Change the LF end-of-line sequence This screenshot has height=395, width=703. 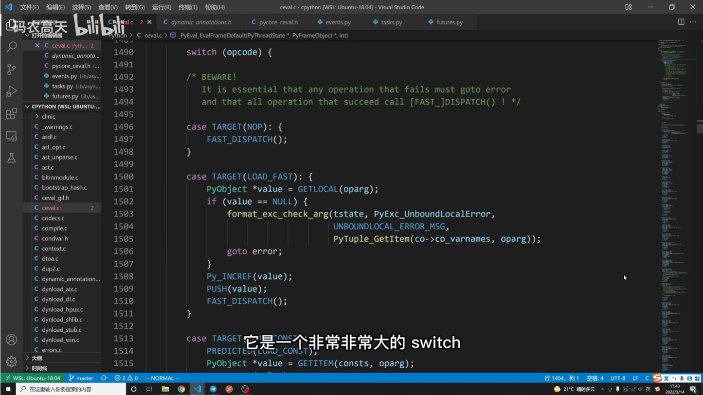point(635,378)
